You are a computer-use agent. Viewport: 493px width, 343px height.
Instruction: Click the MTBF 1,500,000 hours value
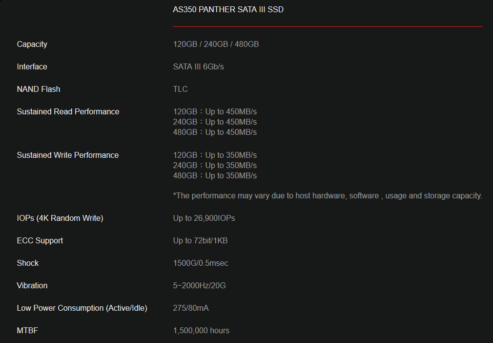tap(201, 330)
